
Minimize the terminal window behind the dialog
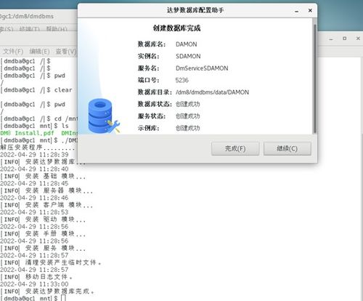point(331,39)
